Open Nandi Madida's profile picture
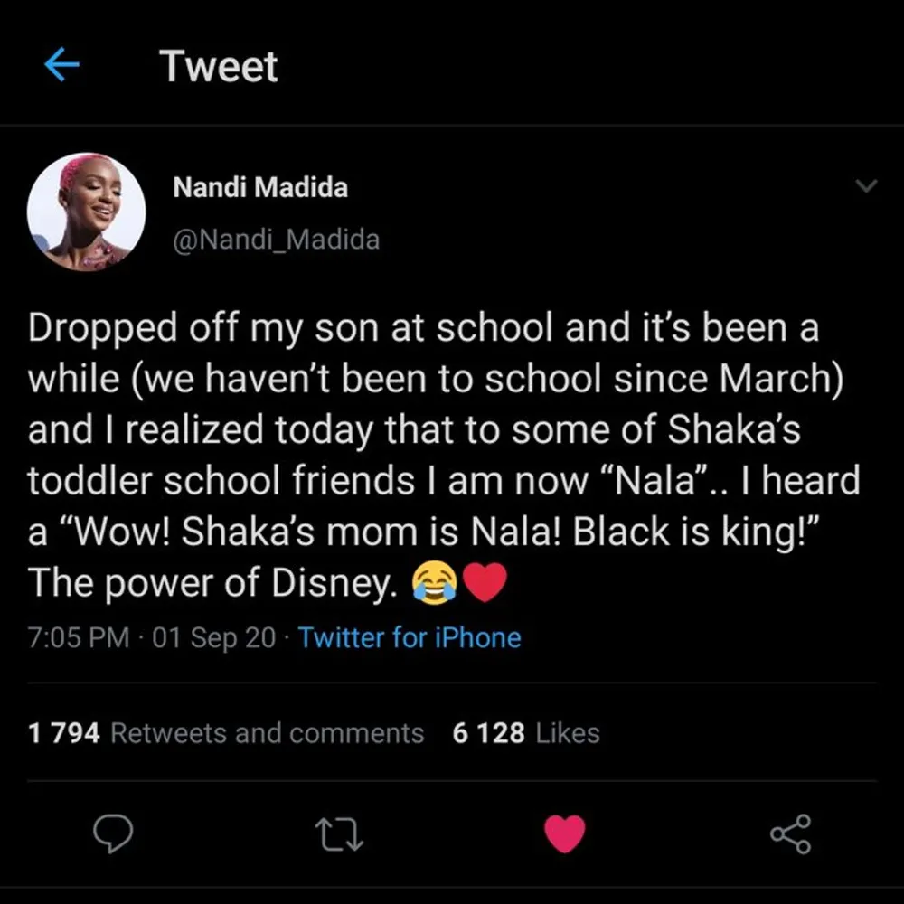The image size is (904, 904). (x=86, y=212)
